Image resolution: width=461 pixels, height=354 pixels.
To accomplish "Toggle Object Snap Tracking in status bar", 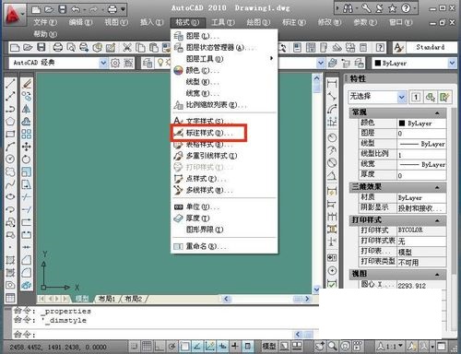I will pyautogui.click(x=197, y=347).
